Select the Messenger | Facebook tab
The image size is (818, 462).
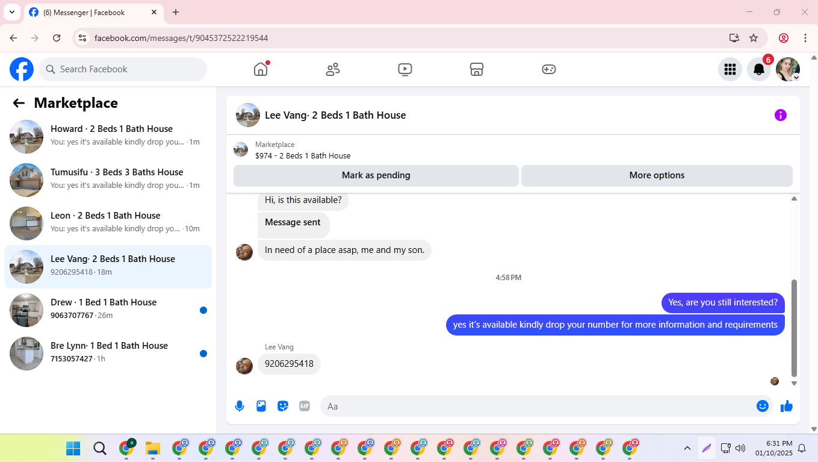(x=93, y=12)
